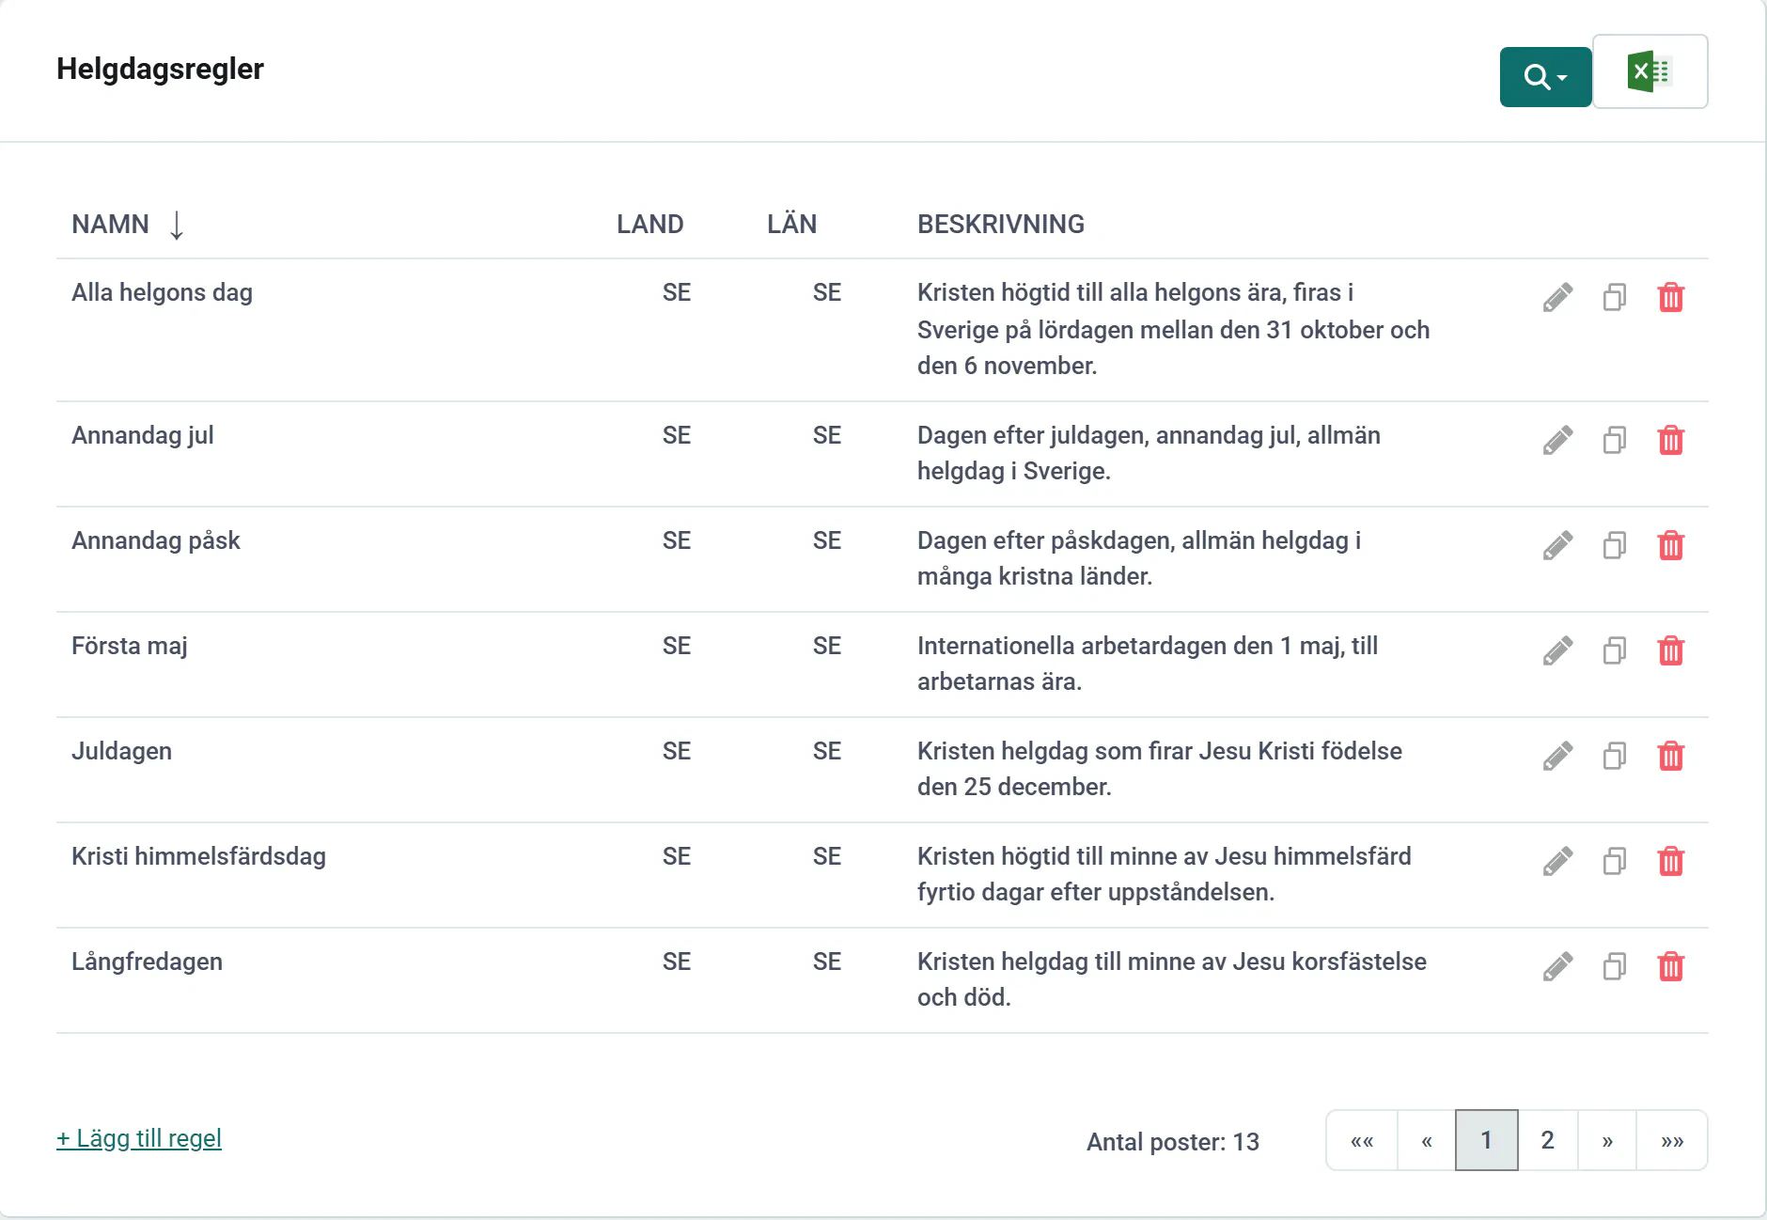This screenshot has width=1767, height=1220.
Task: Copy the Annandag påsk rule
Action: click(1615, 546)
